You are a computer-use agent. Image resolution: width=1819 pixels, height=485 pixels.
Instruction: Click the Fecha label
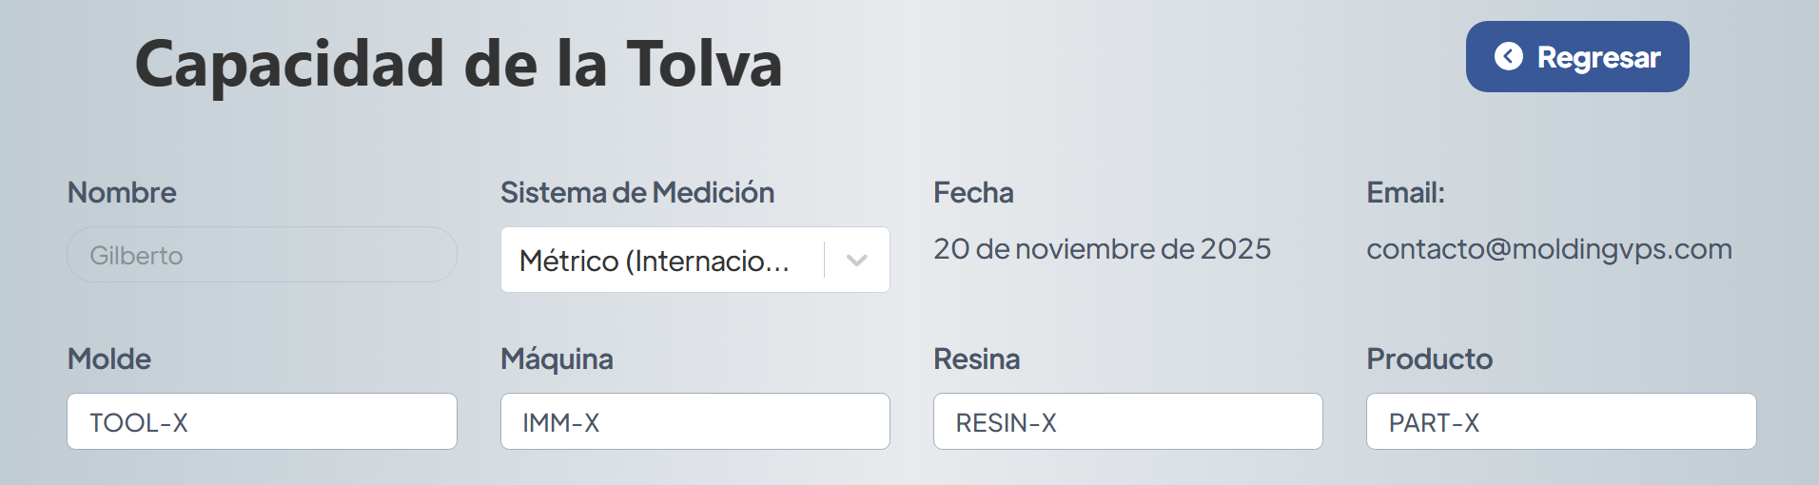tap(973, 193)
